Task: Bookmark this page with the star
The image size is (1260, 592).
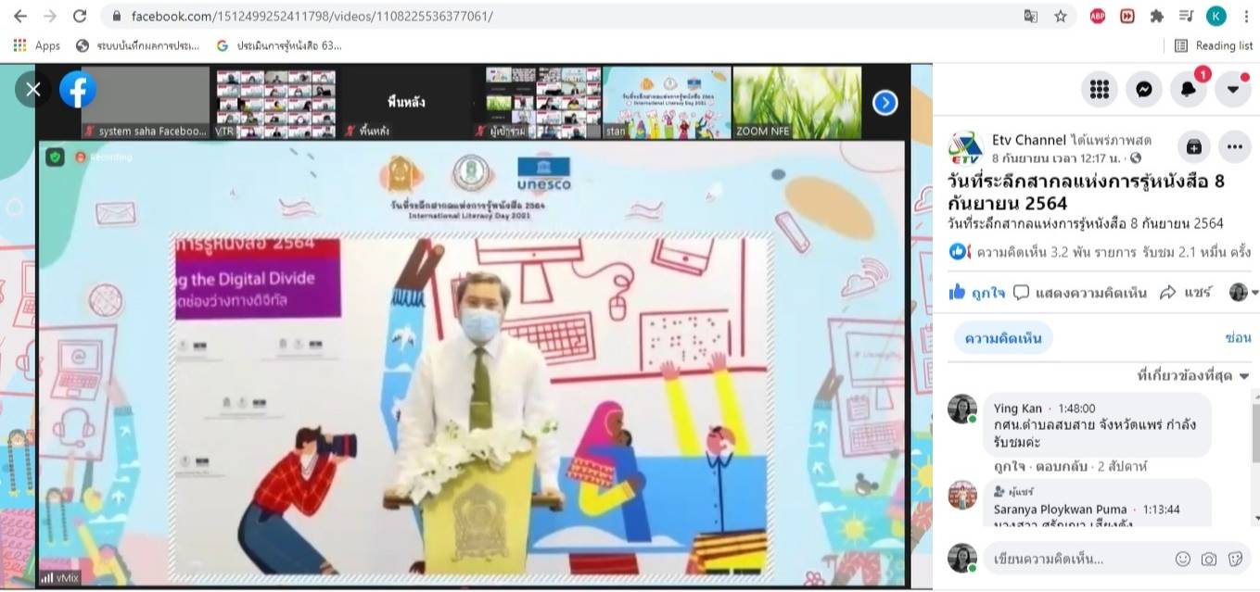Action: (1061, 16)
